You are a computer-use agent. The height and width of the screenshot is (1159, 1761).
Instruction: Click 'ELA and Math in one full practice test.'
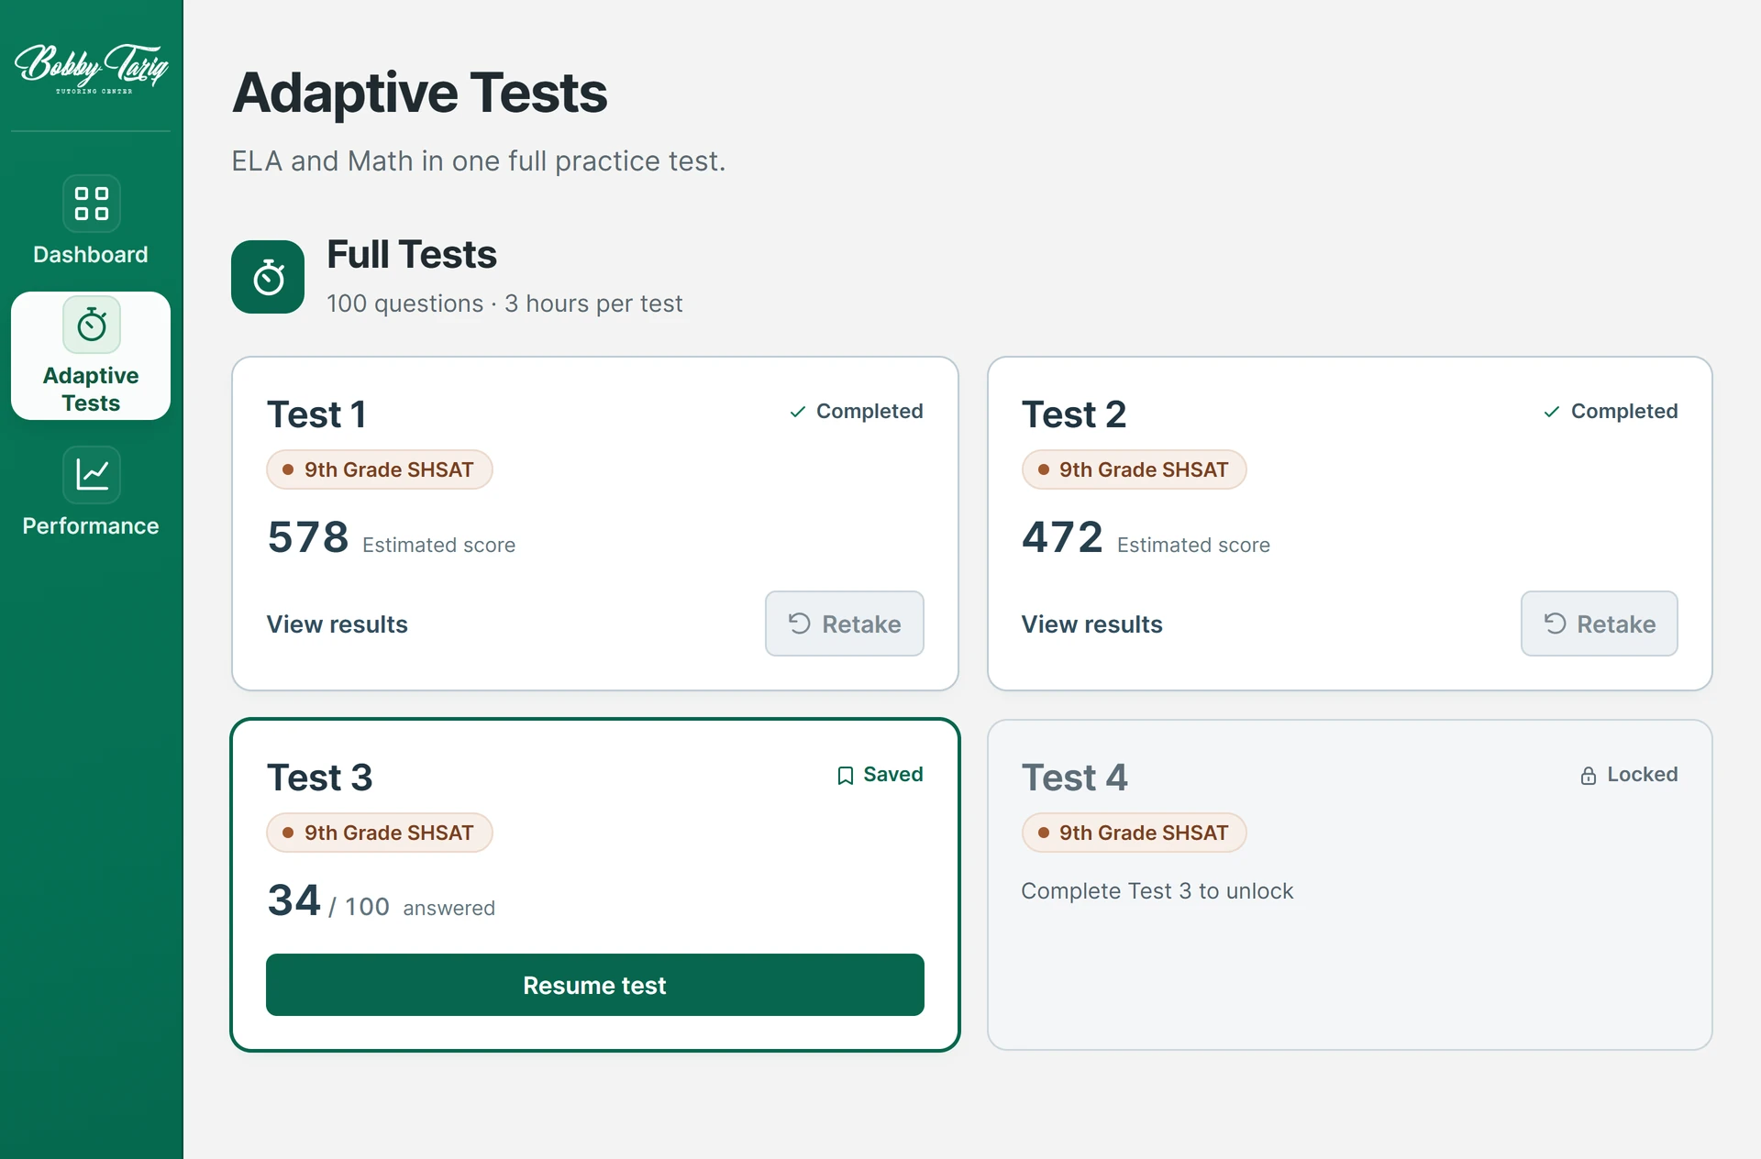point(479,161)
